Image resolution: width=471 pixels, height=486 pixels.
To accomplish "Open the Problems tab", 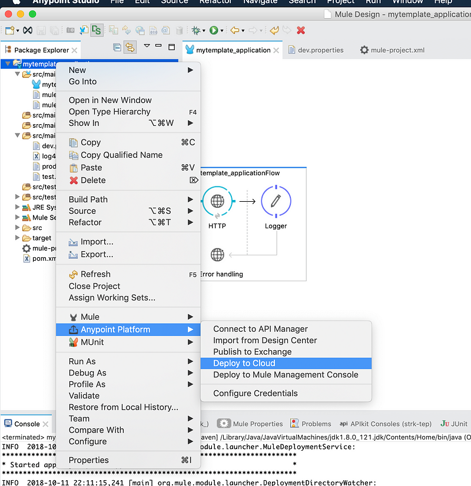I will pos(311,424).
